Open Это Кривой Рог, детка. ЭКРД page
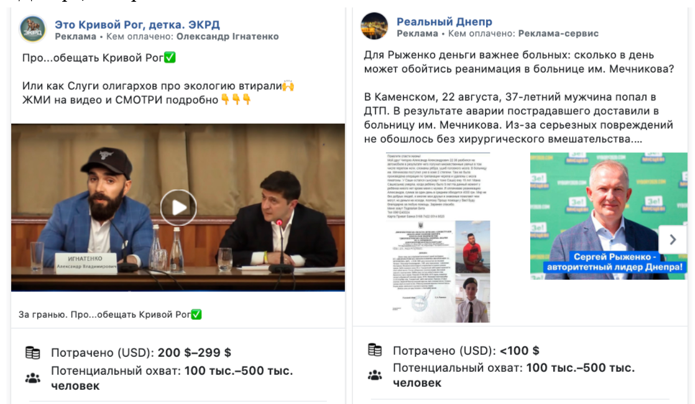Viewport: 695px width, 404px height. tap(137, 24)
